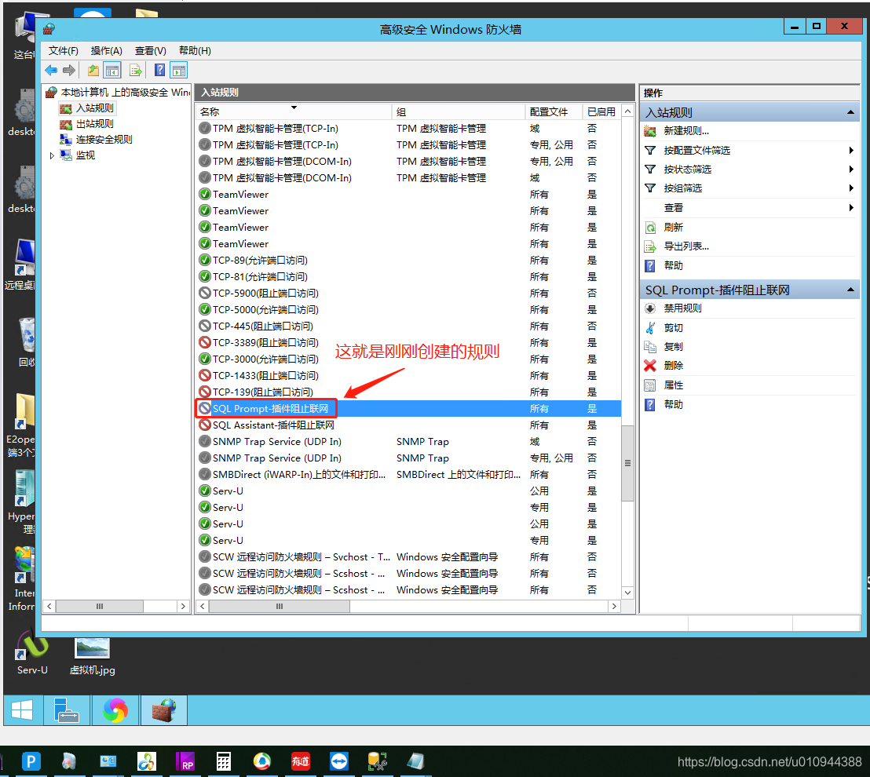This screenshot has width=870, height=777.
Task: Sort by the 已启用 column header
Action: pos(601,112)
